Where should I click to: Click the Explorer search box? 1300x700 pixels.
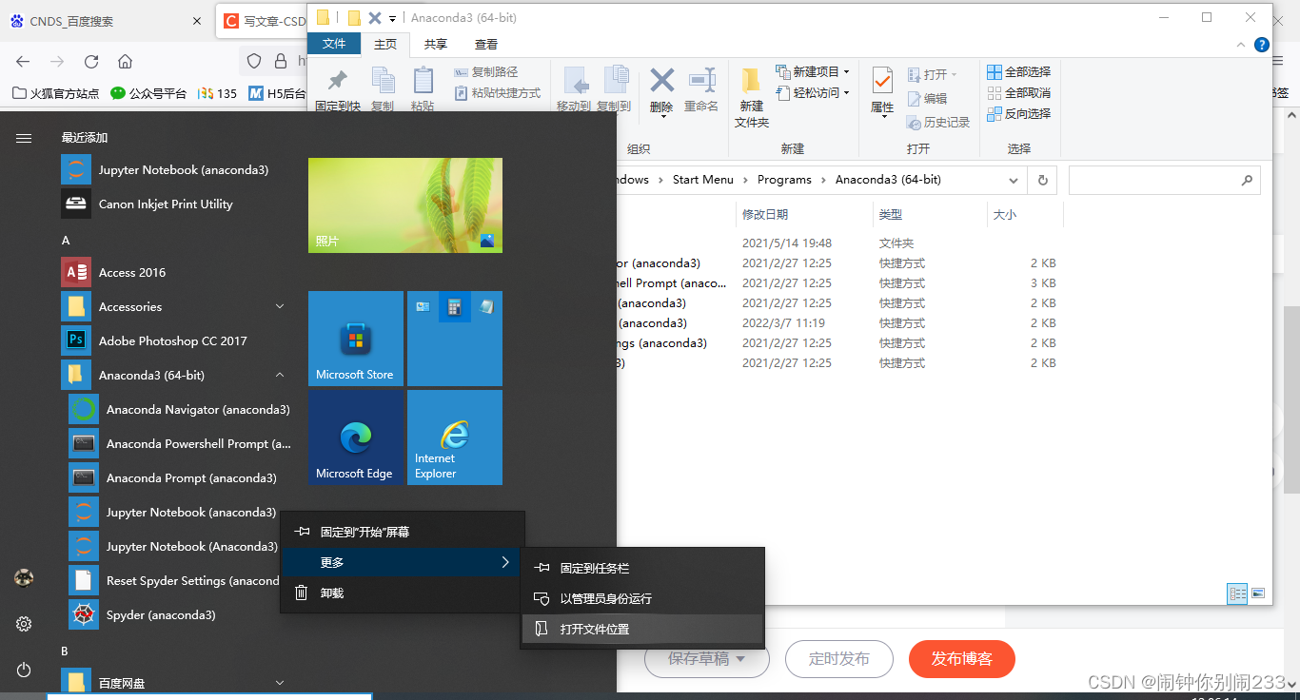coord(1164,180)
